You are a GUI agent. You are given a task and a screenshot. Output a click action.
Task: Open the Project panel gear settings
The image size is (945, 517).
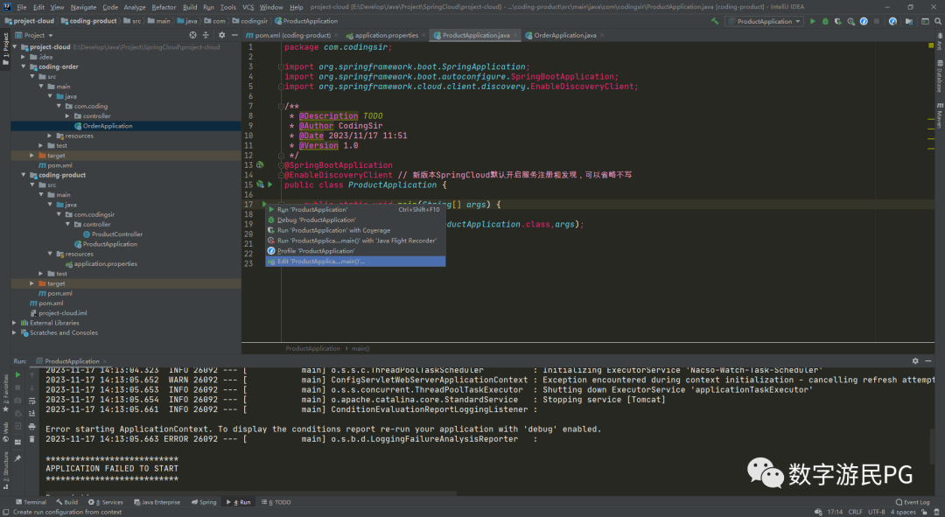click(221, 35)
